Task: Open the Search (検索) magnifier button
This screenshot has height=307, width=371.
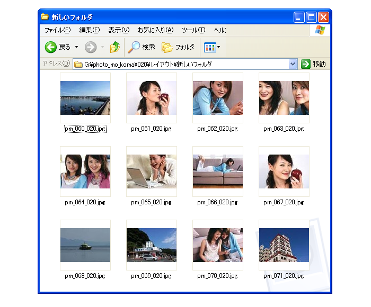Action: pyautogui.click(x=142, y=47)
